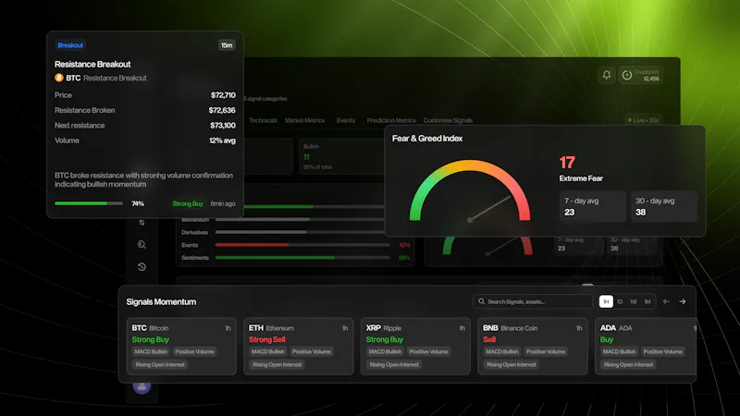The height and width of the screenshot is (416, 740).
Task: Click the Extreme Fear label
Action: pos(581,178)
